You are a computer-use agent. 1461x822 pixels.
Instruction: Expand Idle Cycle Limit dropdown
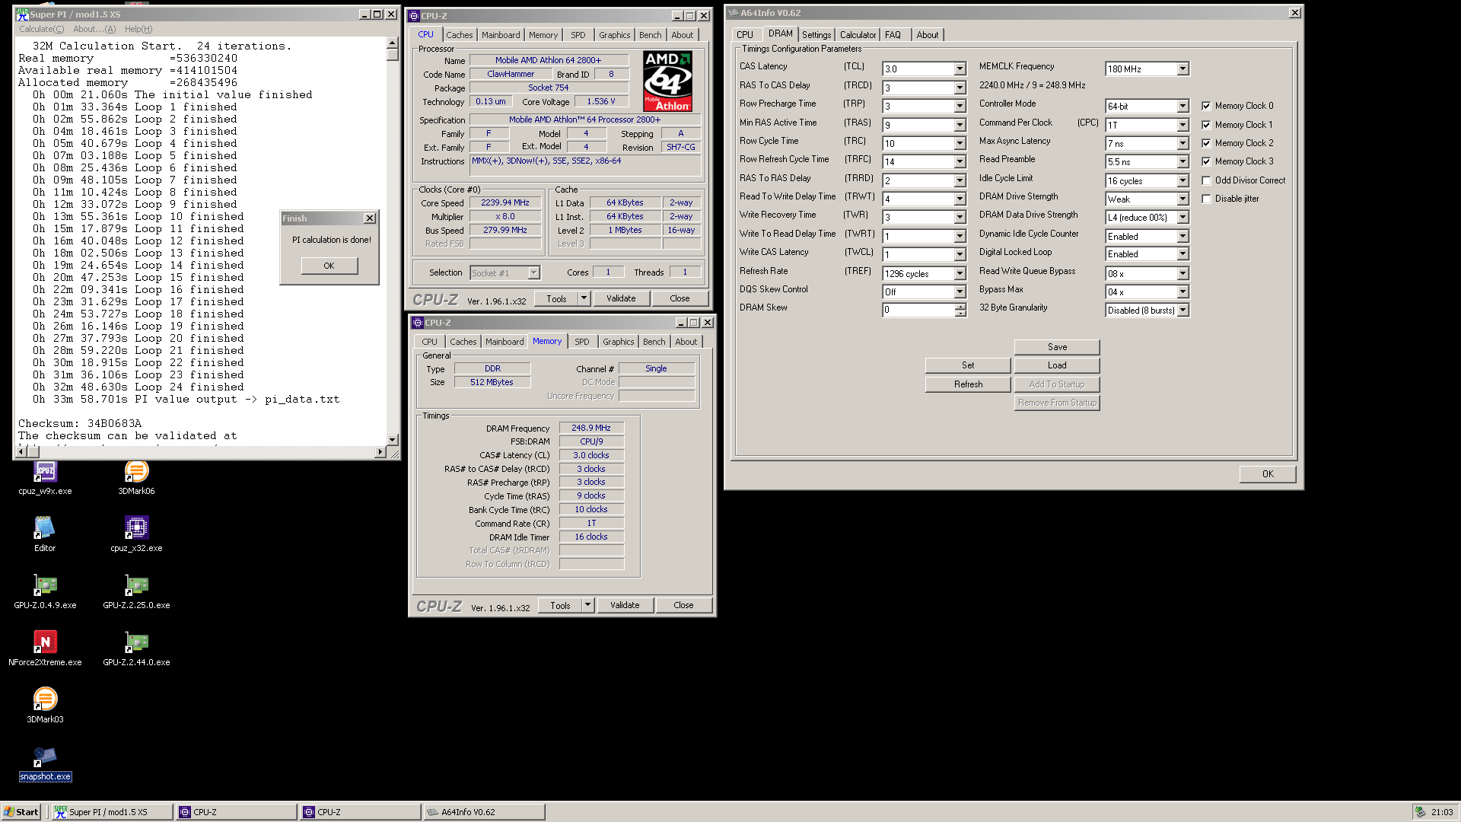[x=1182, y=180]
